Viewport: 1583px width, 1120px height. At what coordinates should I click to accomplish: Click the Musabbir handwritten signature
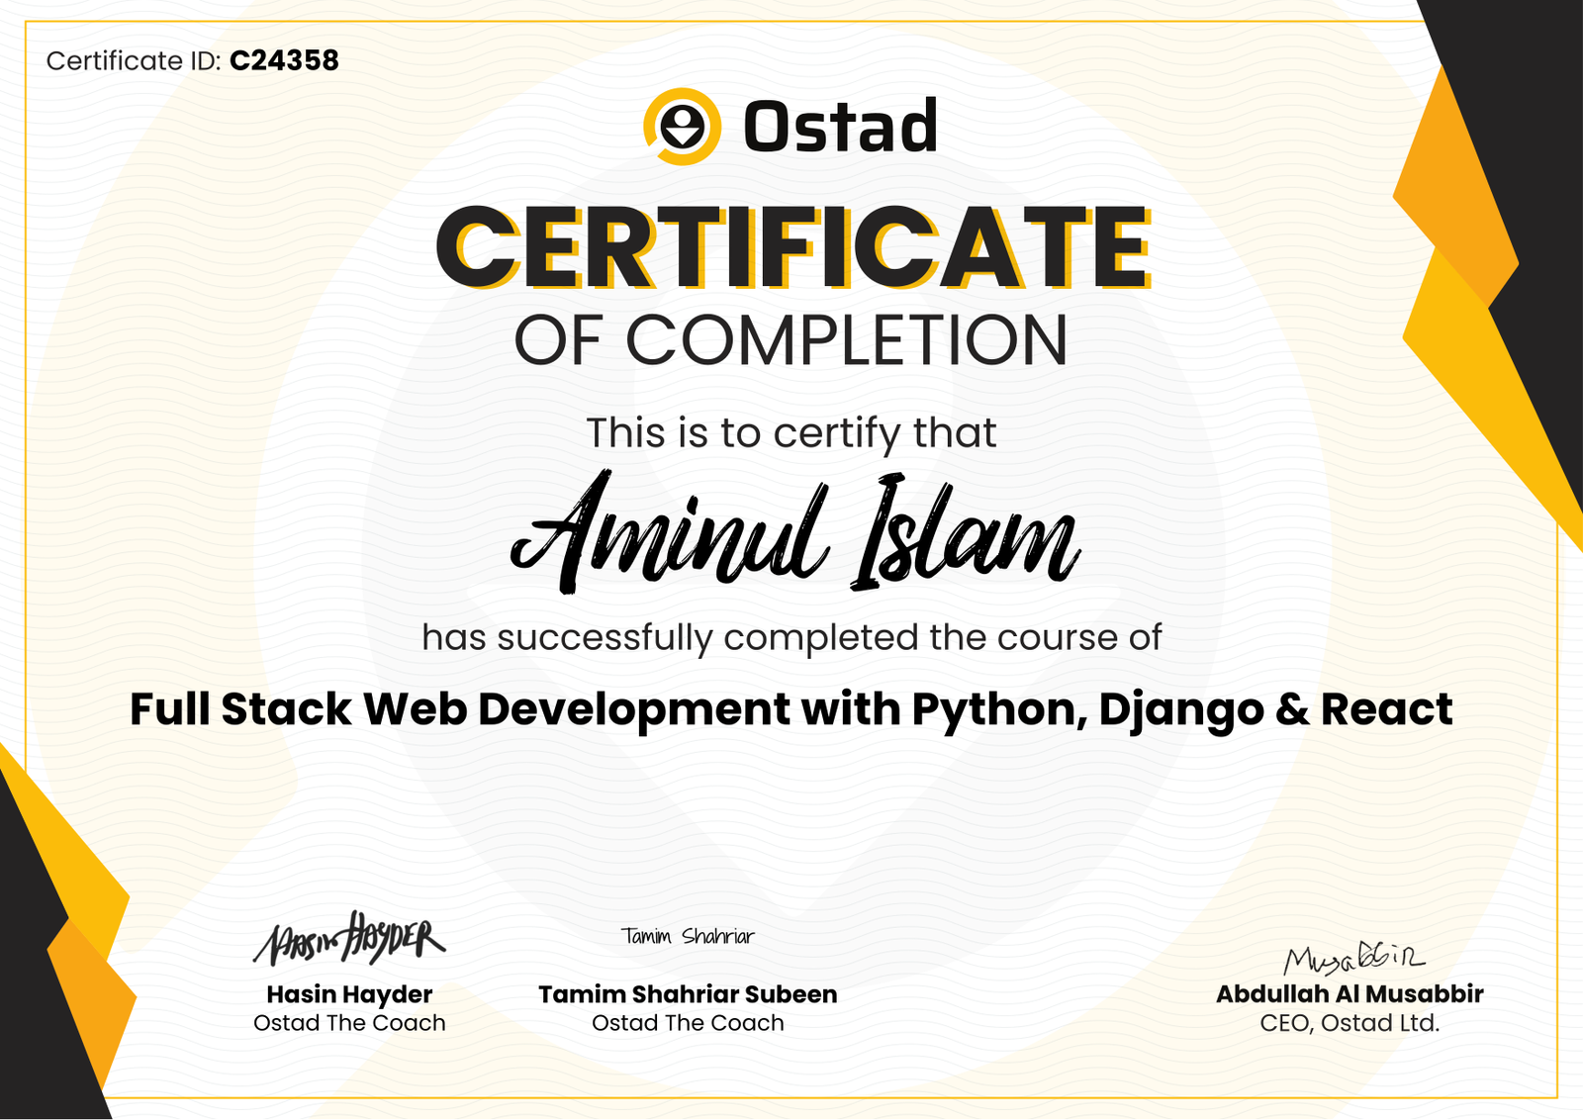coord(1352,958)
